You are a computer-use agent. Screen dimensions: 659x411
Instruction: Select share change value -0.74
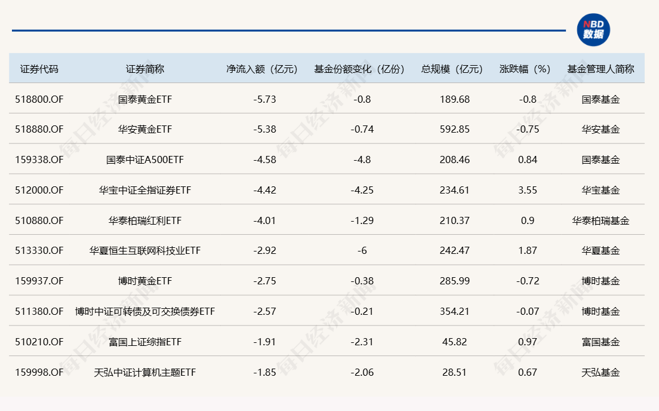point(362,129)
